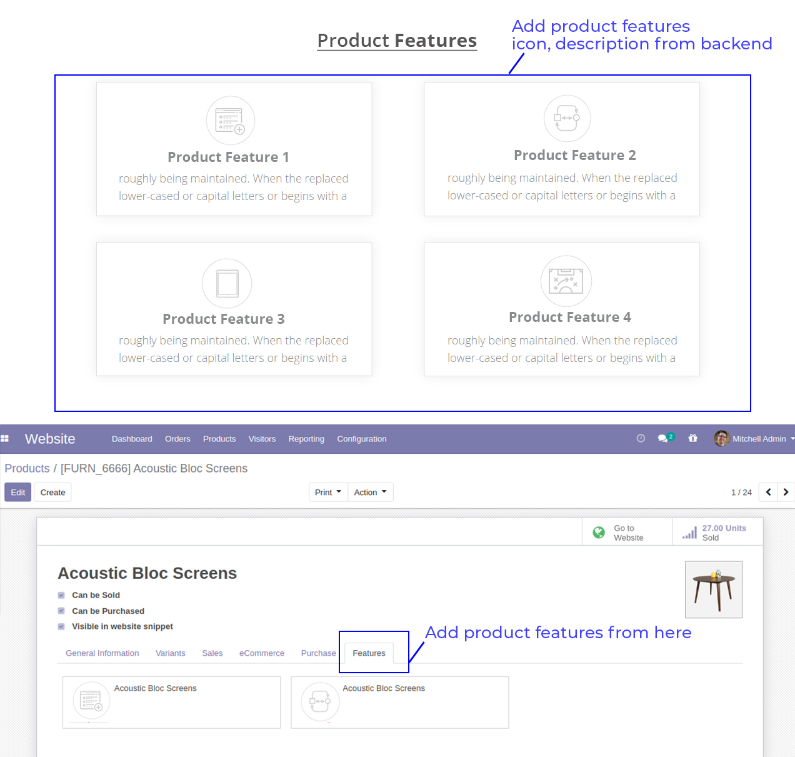795x757 pixels.
Task: Open the activities clock icon
Action: [641, 438]
